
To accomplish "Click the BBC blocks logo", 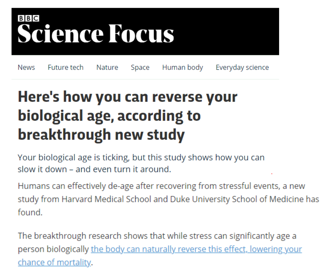I will tap(29, 19).
